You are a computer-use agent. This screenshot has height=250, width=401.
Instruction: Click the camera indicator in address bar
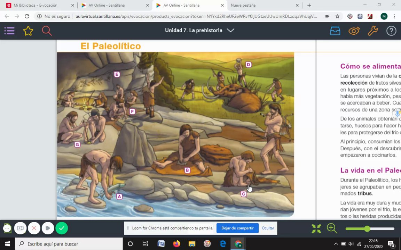(327, 16)
